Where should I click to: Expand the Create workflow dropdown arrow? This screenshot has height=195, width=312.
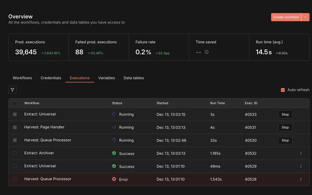(305, 17)
